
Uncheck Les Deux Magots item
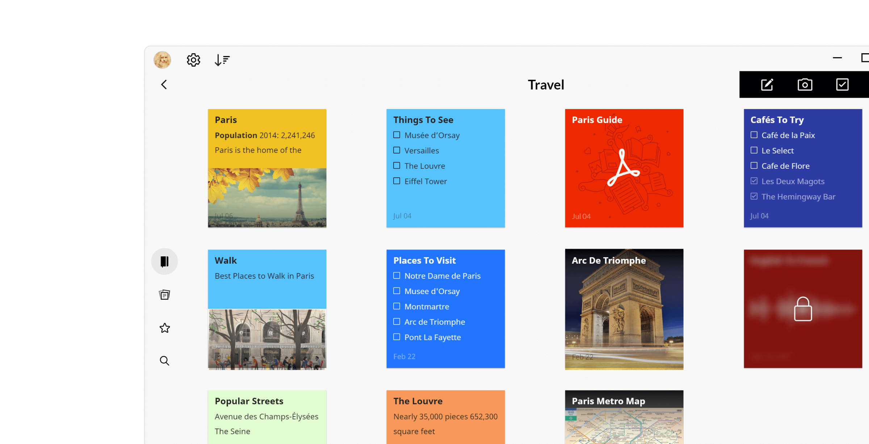(754, 181)
